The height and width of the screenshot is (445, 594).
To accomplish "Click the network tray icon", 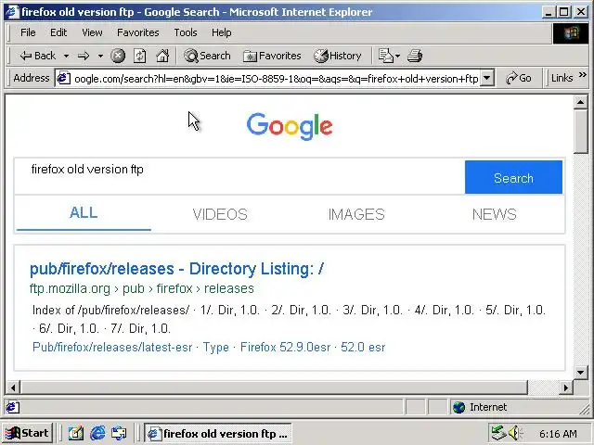I will pyautogui.click(x=498, y=433).
